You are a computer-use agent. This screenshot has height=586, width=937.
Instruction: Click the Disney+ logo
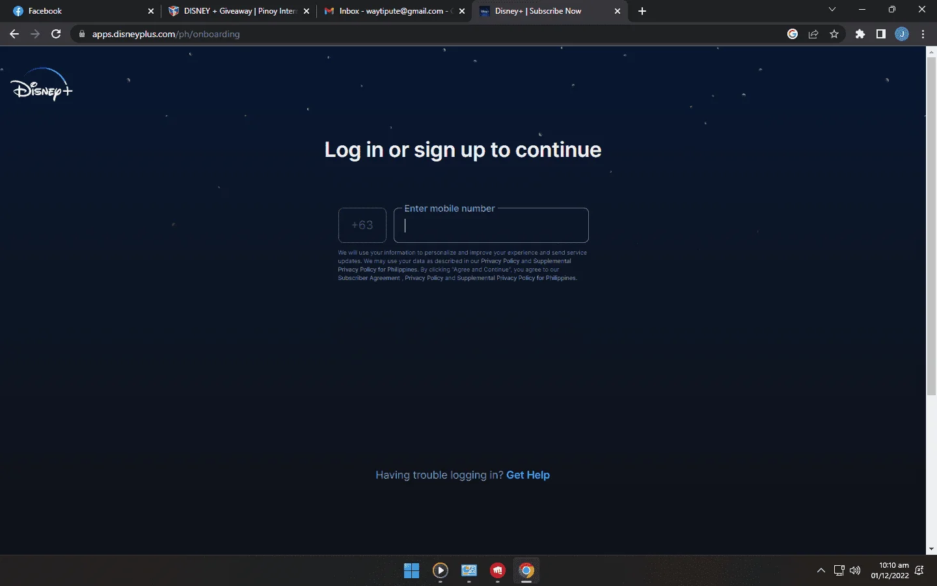pos(42,85)
